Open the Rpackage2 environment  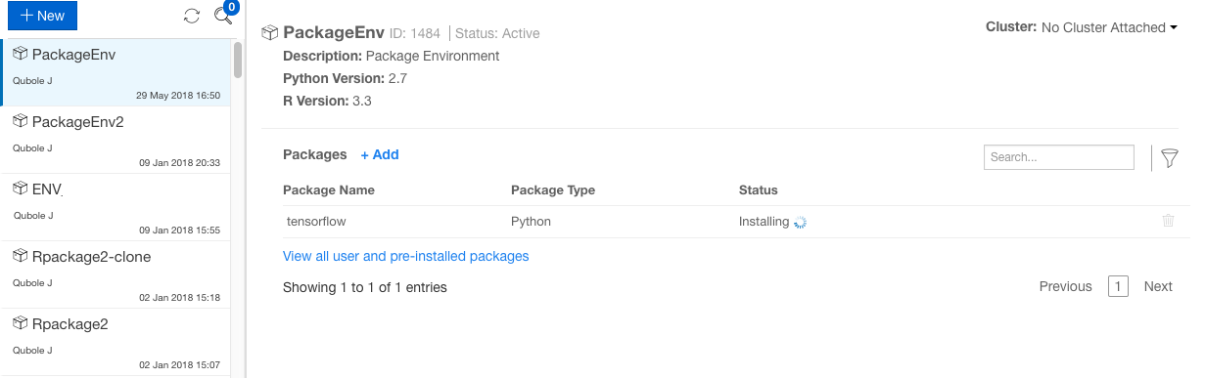116,342
